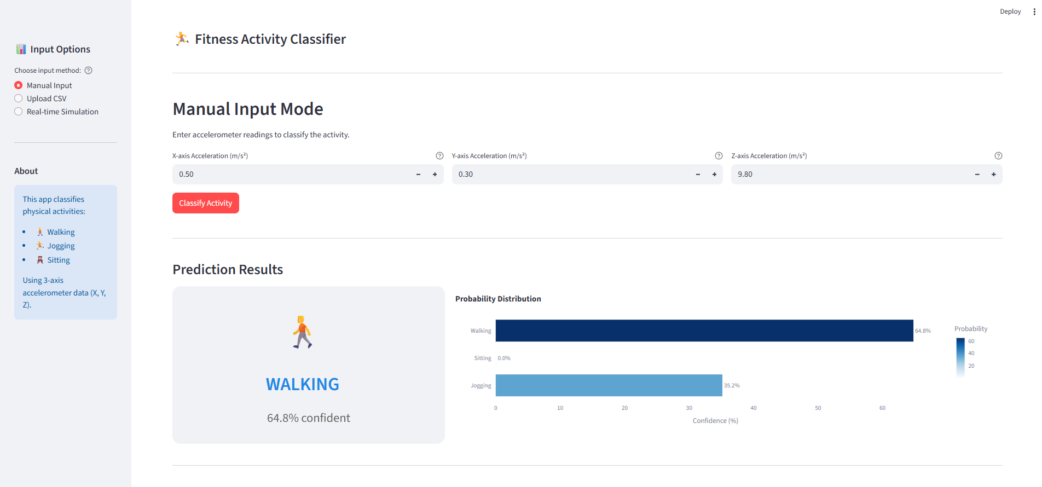The image size is (1042, 487).
Task: Open the three-dot menu beside Deploy
Action: pyautogui.click(x=1034, y=11)
